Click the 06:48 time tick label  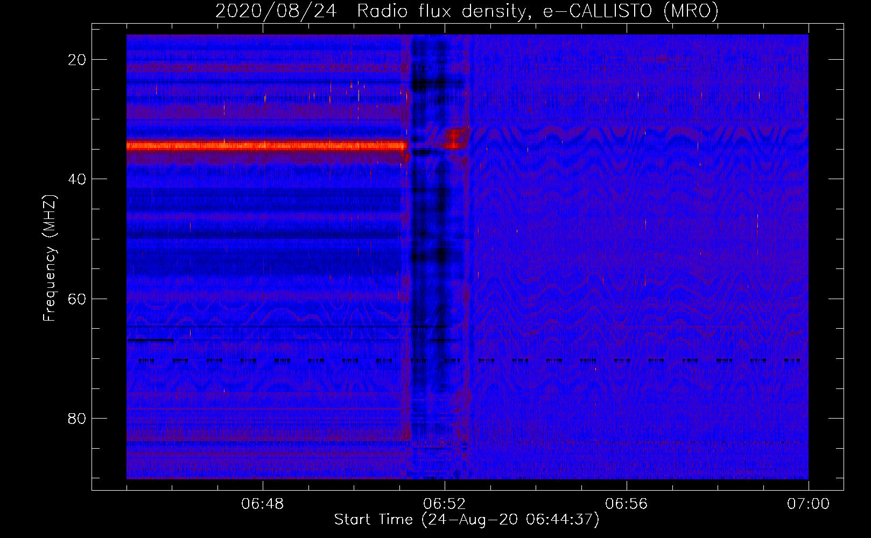pos(263,504)
